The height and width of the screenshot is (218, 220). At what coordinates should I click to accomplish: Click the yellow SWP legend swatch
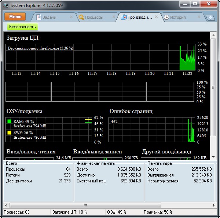[9, 132]
